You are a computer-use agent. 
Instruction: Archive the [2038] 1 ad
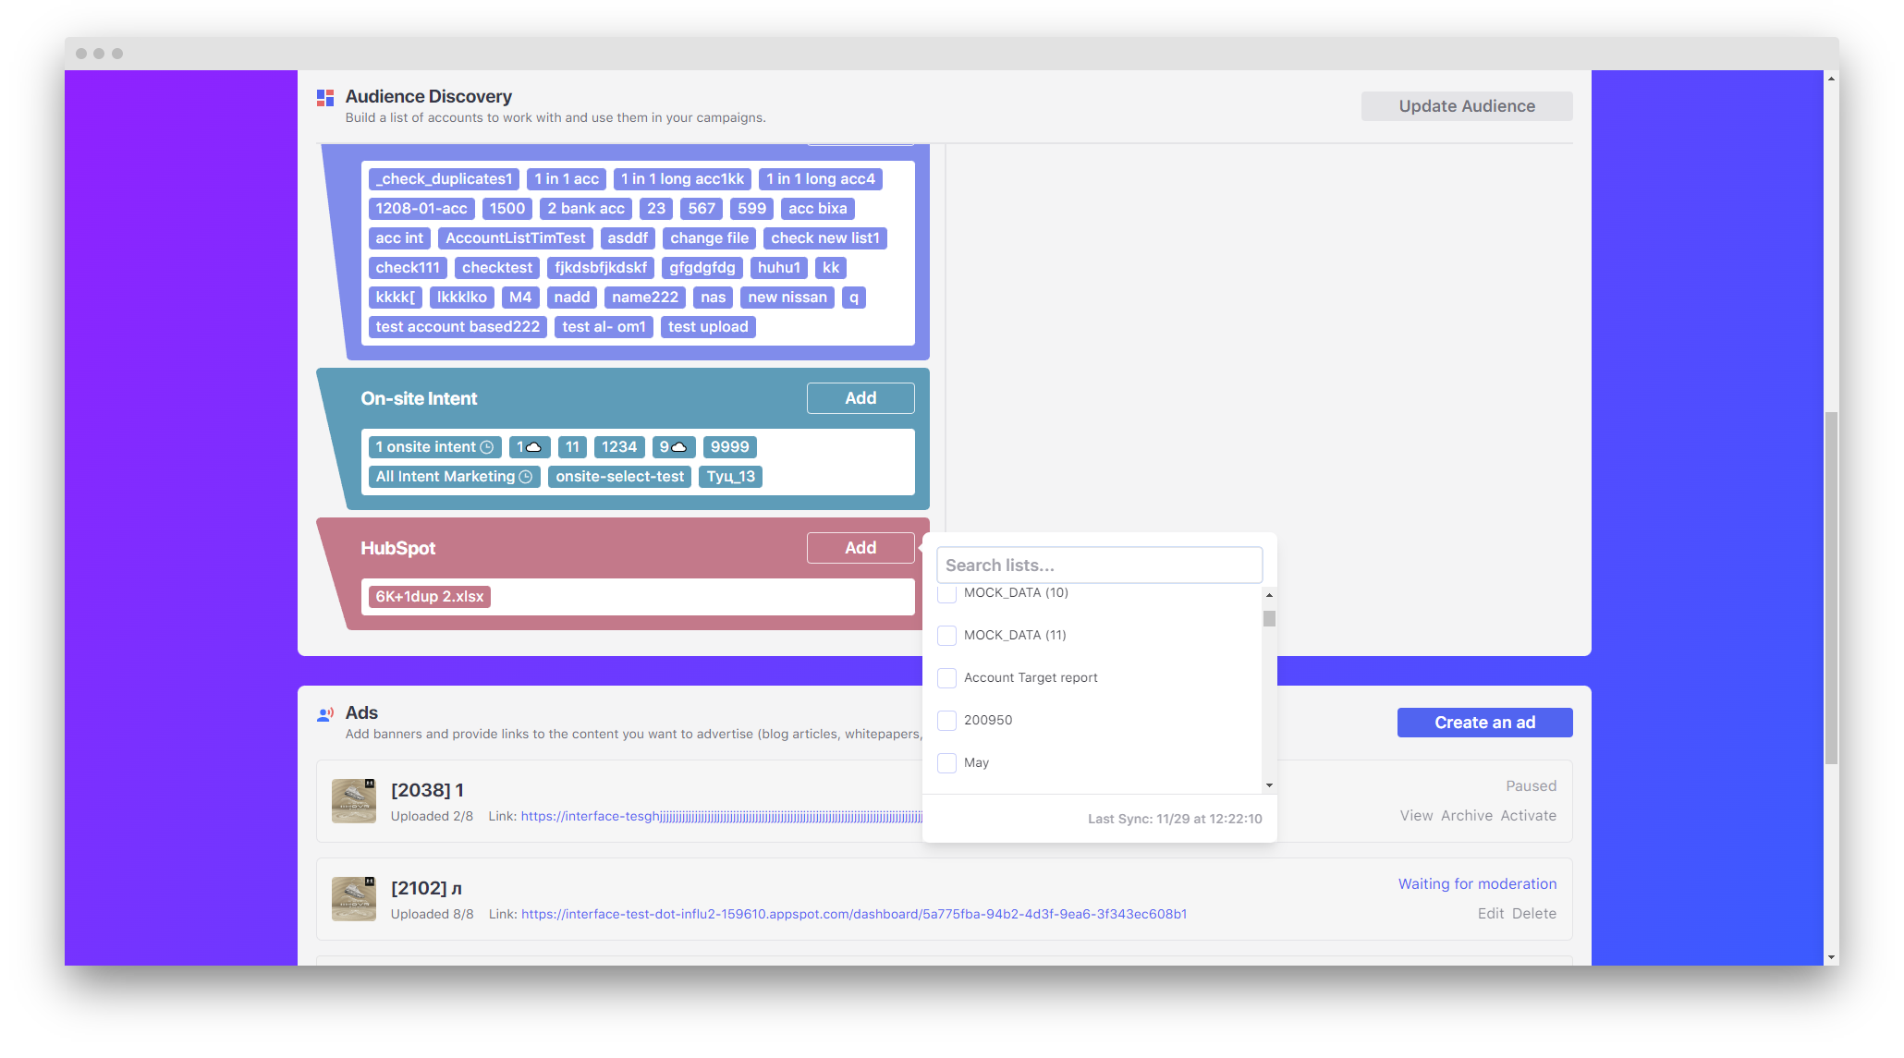pos(1467,815)
